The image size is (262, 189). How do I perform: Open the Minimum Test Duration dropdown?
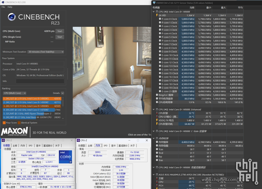pos(46,52)
